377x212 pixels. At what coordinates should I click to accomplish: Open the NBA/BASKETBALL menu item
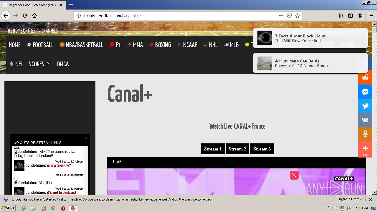[81, 45]
